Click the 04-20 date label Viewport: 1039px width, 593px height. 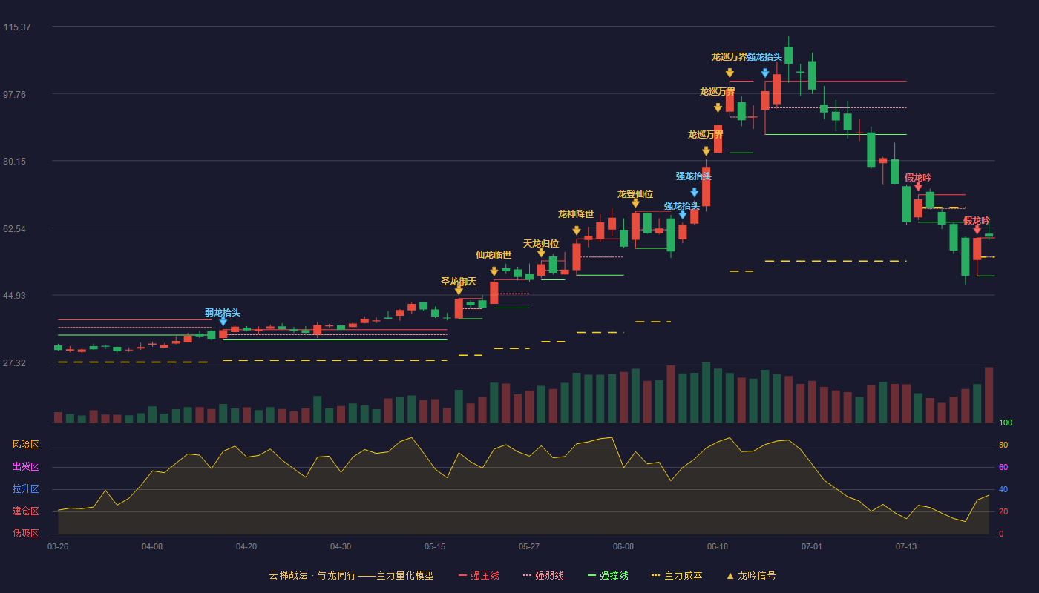[x=246, y=546]
